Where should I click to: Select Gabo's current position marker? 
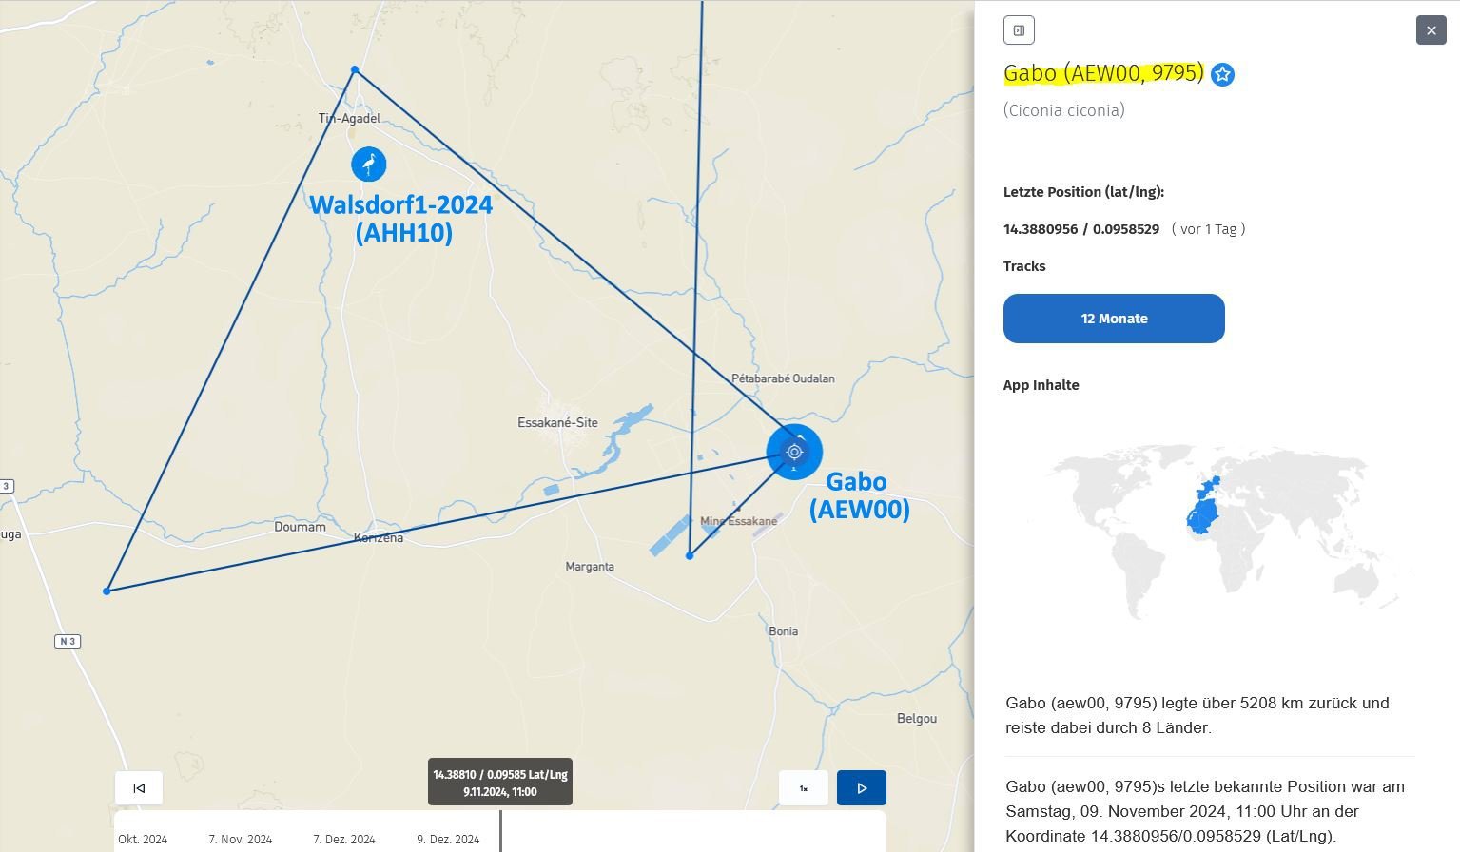tap(794, 453)
